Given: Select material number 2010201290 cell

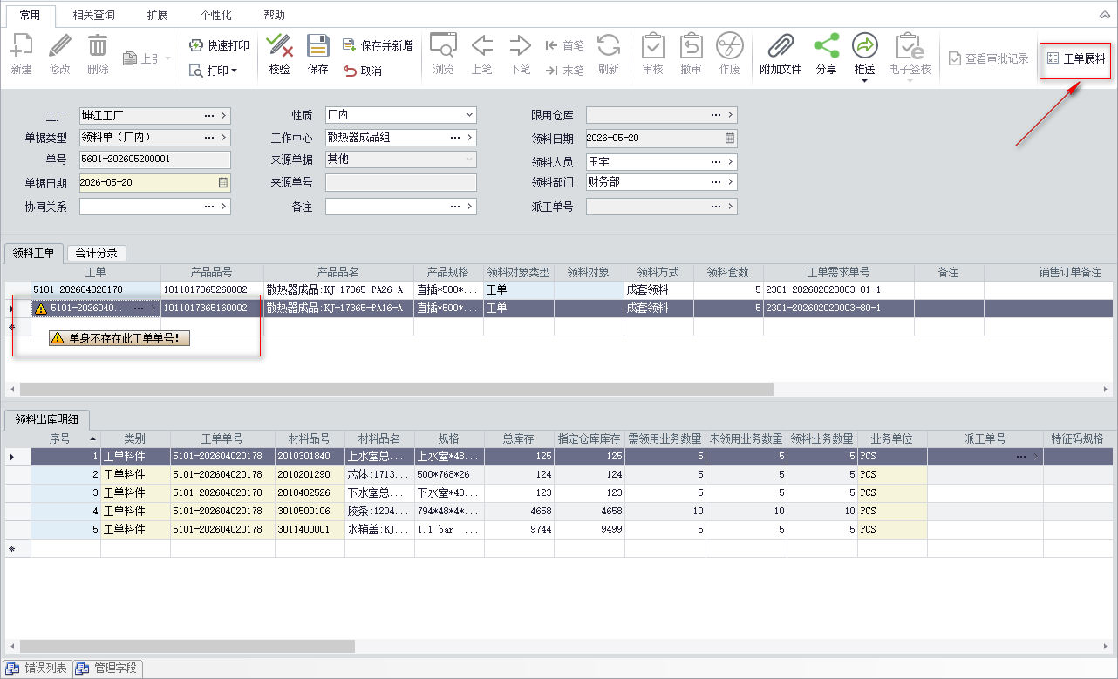Looking at the screenshot, I should coord(310,474).
